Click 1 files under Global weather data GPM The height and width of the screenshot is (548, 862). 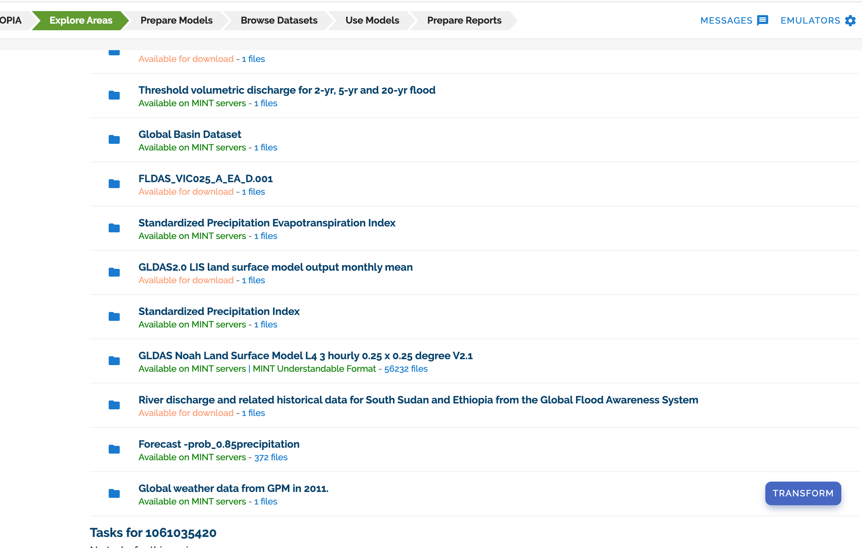(266, 502)
